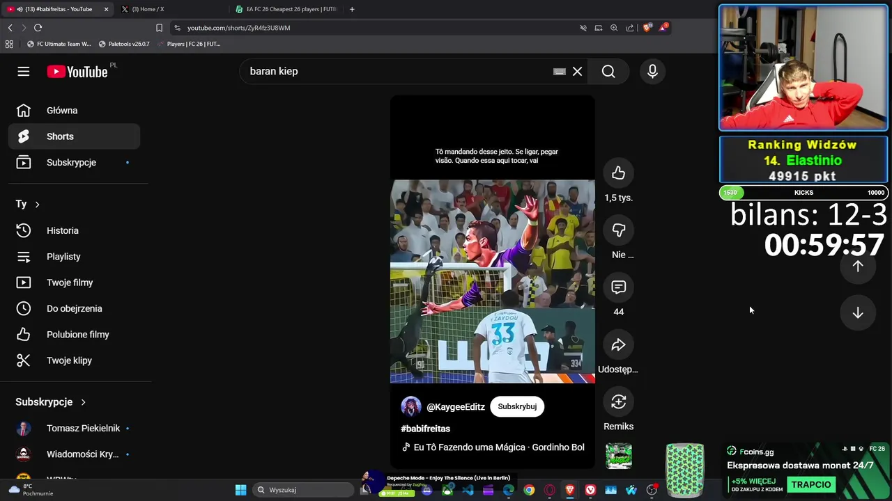Open the Do obejrzenia list
Image resolution: width=892 pixels, height=501 pixels.
[x=74, y=308]
